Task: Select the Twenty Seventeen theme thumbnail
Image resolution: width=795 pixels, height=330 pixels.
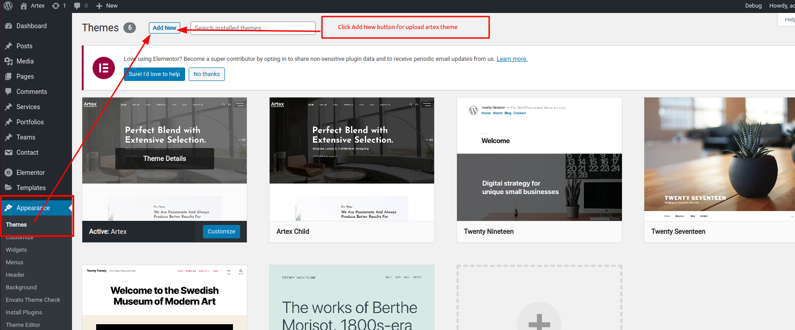Action: point(719,159)
